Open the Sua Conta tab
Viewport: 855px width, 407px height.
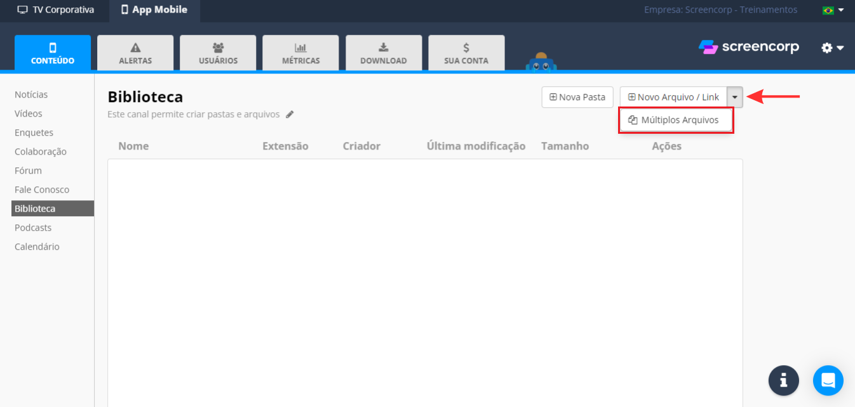click(466, 53)
